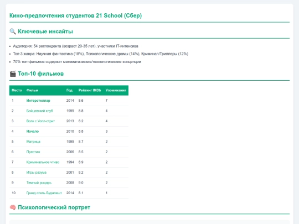This screenshot has width=299, height=224.
Task: Click the Психологический портрет heading text
Action: point(54,207)
